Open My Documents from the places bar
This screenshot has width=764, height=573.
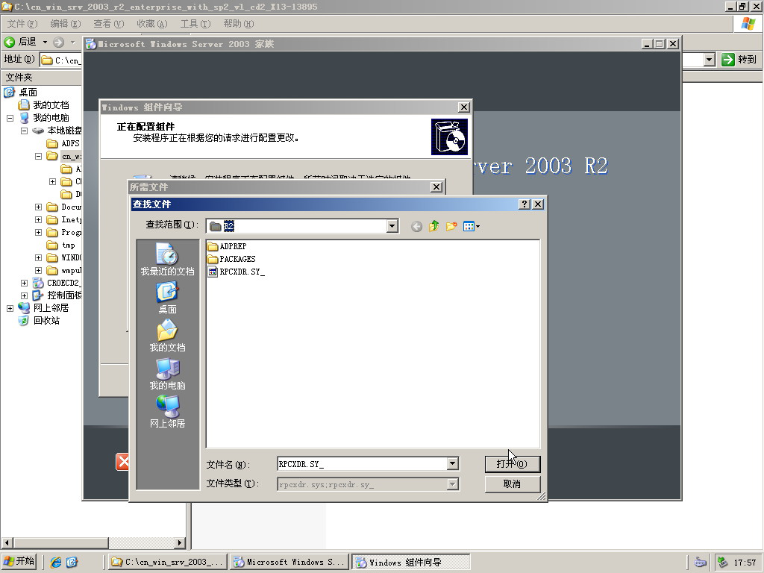167,335
